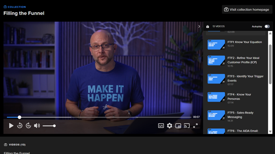This screenshot has height=154, width=275.
Task: Click the video progress bar handle
Action: tap(19, 117)
